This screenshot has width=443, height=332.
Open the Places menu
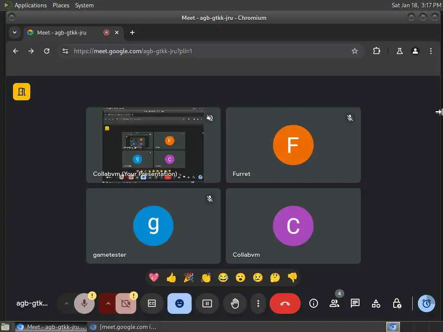(x=61, y=5)
